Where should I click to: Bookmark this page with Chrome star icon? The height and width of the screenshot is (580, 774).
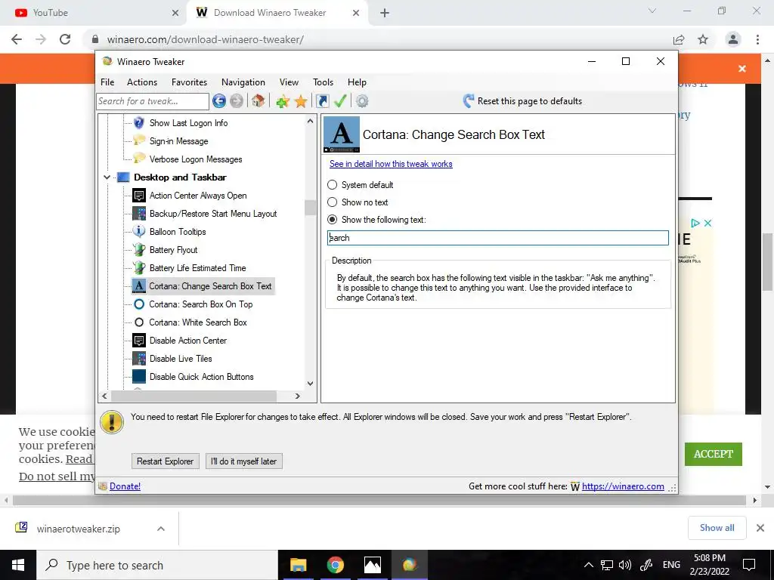tap(703, 39)
